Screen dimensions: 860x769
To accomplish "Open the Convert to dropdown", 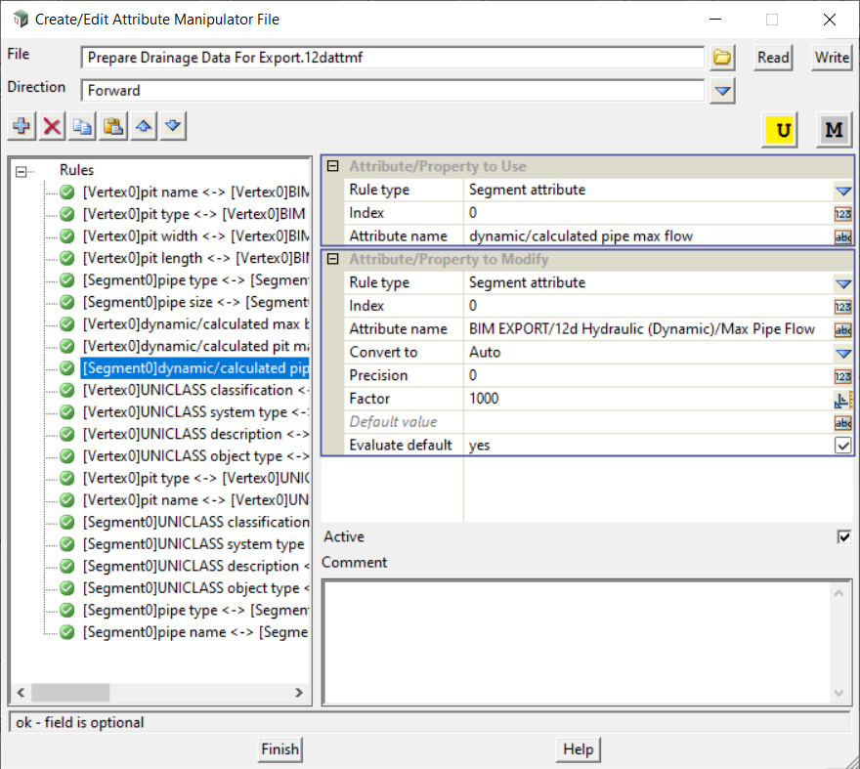I will coord(842,353).
